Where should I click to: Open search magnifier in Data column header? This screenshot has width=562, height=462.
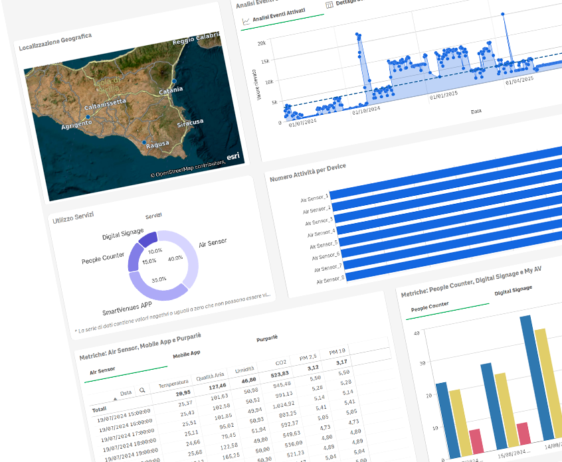[142, 390]
